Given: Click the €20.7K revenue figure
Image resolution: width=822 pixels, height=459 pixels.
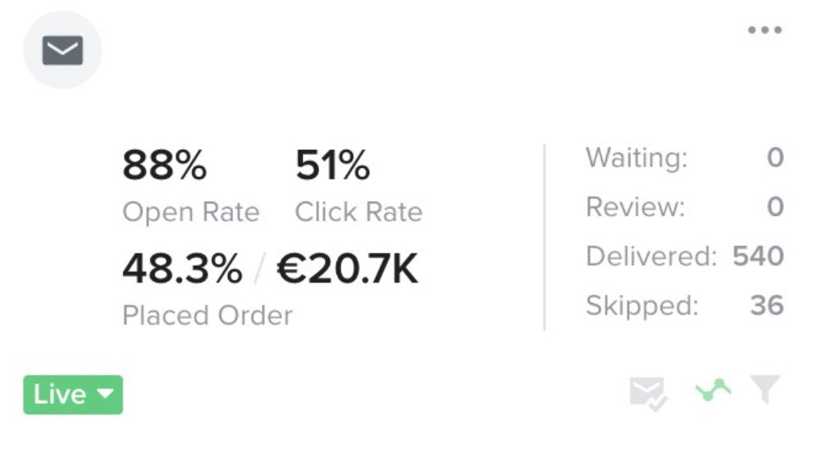Looking at the screenshot, I should point(347,269).
